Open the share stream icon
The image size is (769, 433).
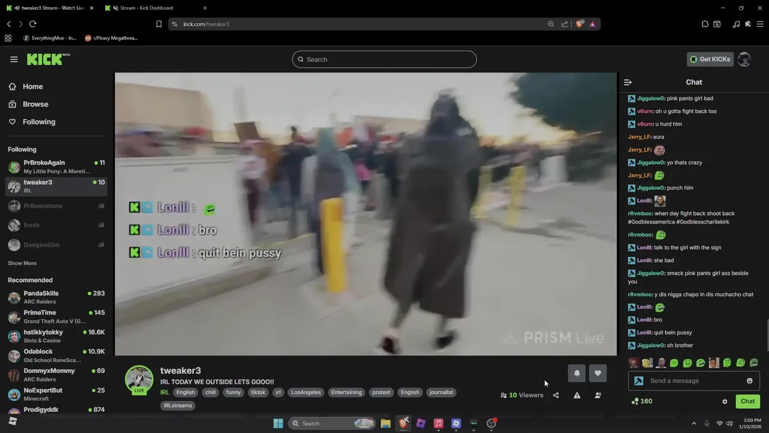(556, 396)
